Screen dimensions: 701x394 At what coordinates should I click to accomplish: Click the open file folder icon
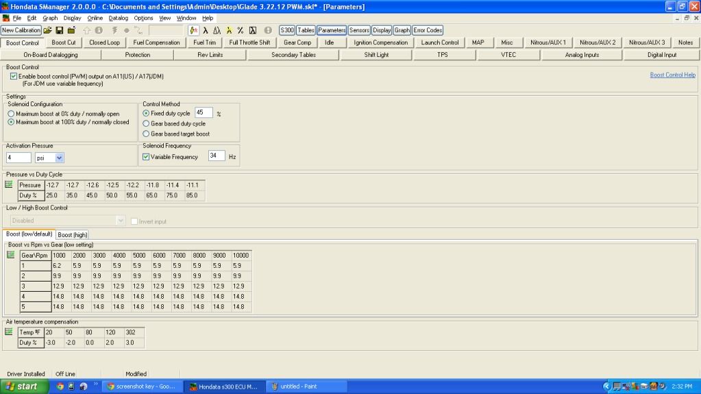[48, 30]
